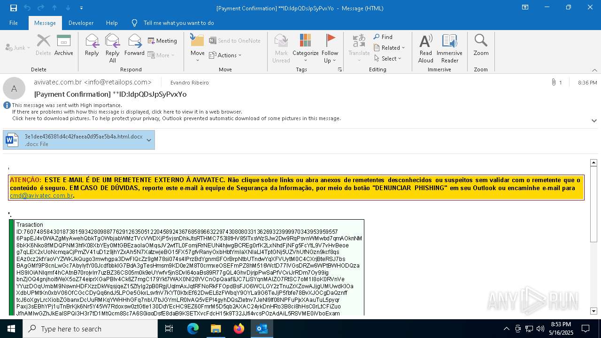The width and height of the screenshot is (601, 338).
Task: Click Follow Up flag icon
Action: pos(330,48)
